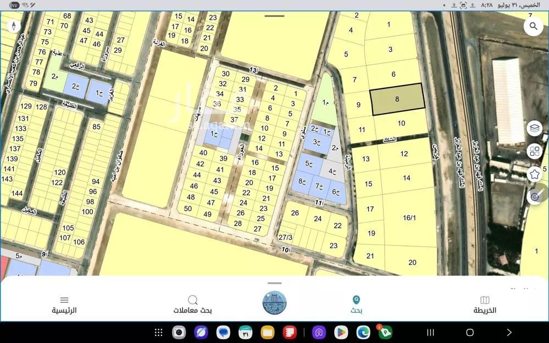Open the app drawer grid icon
This screenshot has height=343, width=549.
(158, 332)
